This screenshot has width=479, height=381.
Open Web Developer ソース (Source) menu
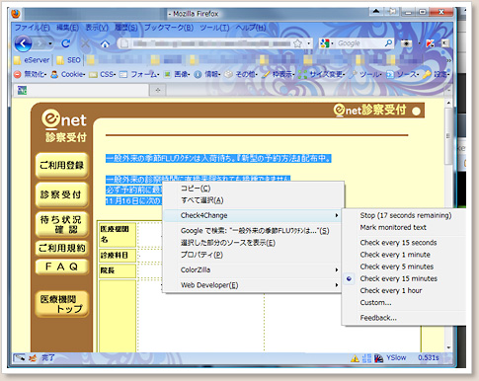point(403,74)
